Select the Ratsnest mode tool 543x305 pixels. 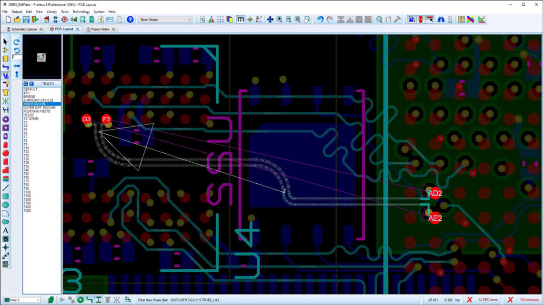pos(5,101)
